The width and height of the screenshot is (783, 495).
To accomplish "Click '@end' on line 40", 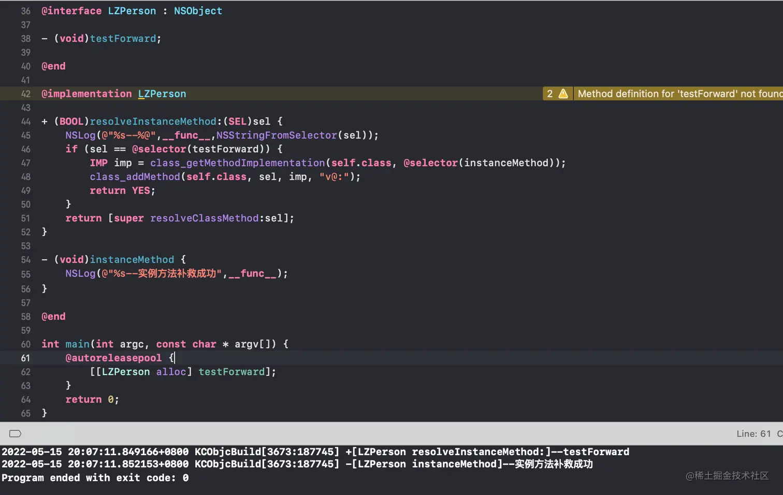I will 53,66.
